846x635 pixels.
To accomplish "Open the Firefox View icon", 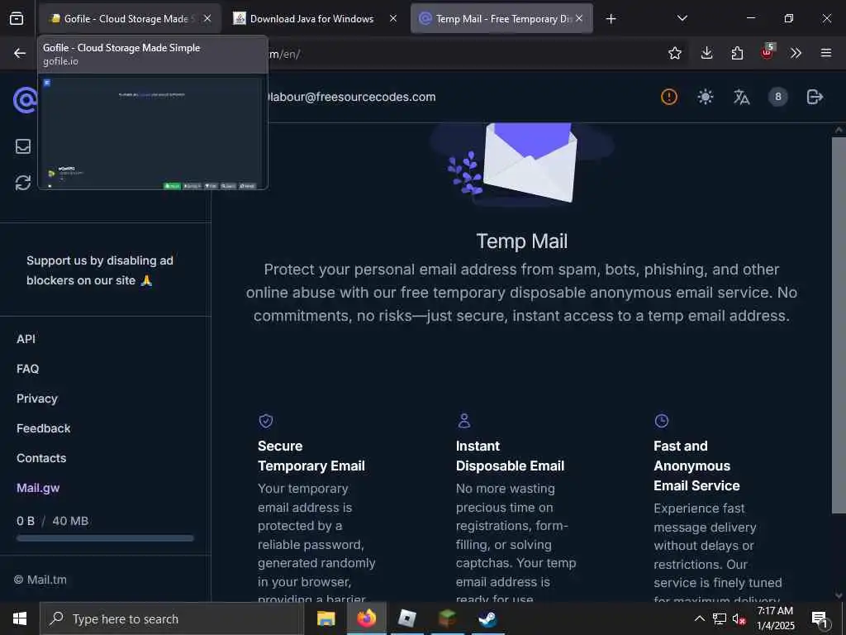I will point(17,18).
